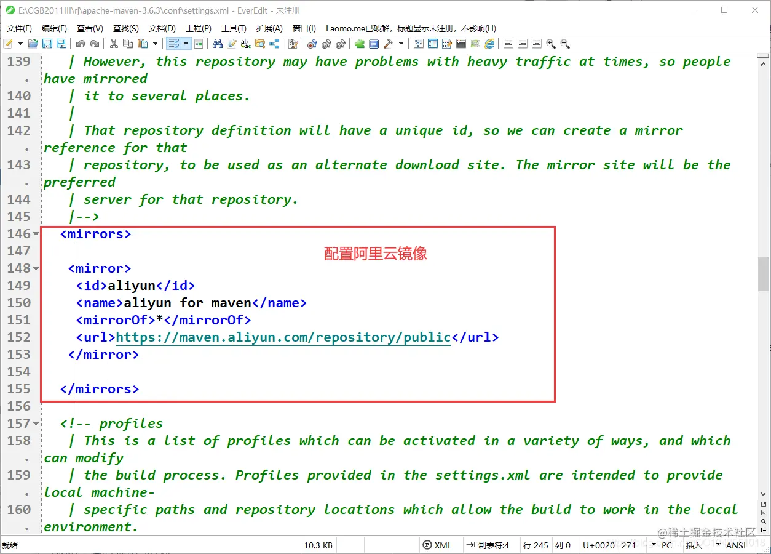
Task: Click the Find in Files folder icon
Action: tap(261, 44)
